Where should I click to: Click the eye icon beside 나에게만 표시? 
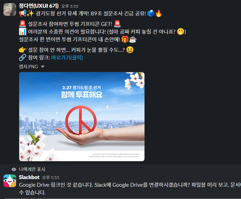[x=14, y=170]
